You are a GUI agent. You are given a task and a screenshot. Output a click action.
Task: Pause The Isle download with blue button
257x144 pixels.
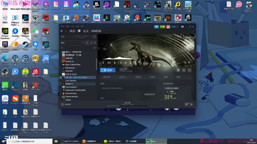click(x=108, y=70)
